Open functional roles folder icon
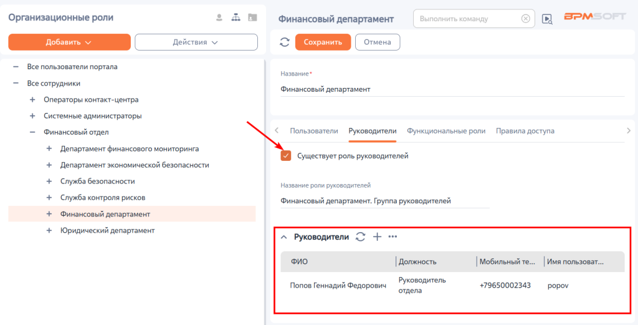Viewport: 638px width, 325px height. [253, 17]
